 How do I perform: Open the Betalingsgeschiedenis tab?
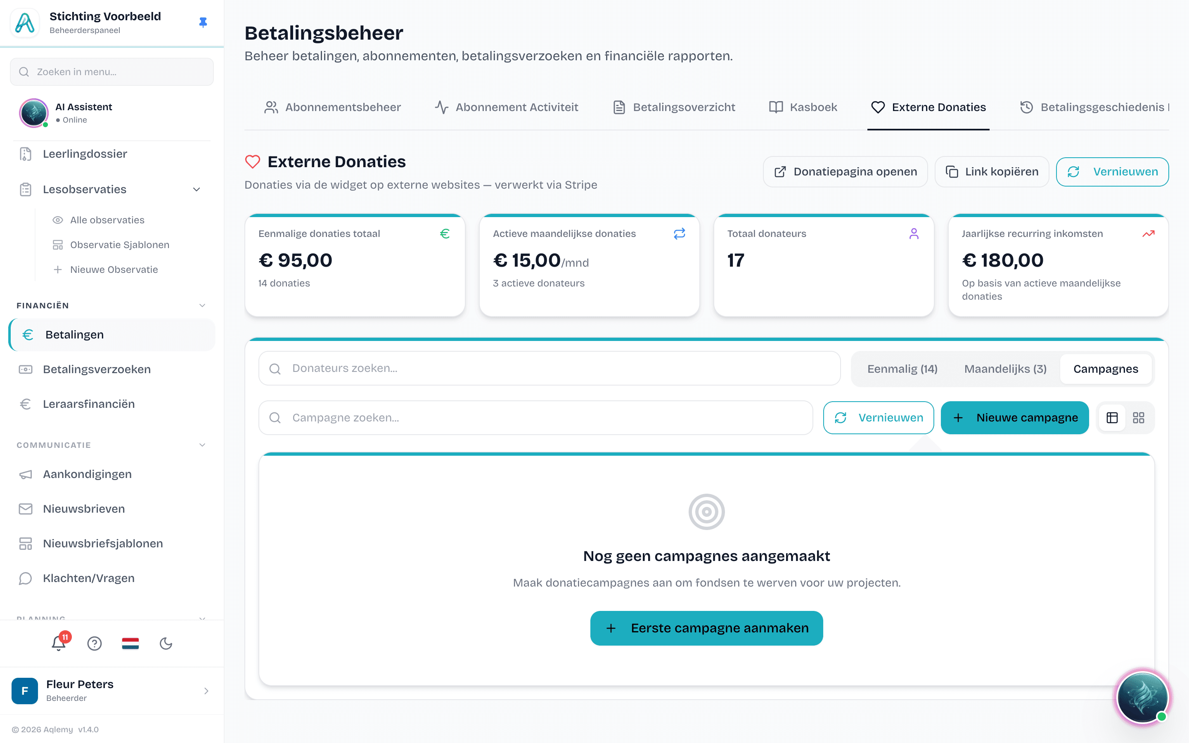(x=1094, y=107)
